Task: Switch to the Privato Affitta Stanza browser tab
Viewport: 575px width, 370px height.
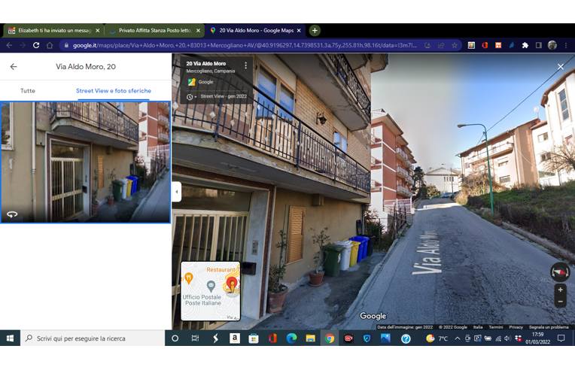Action: tap(154, 31)
